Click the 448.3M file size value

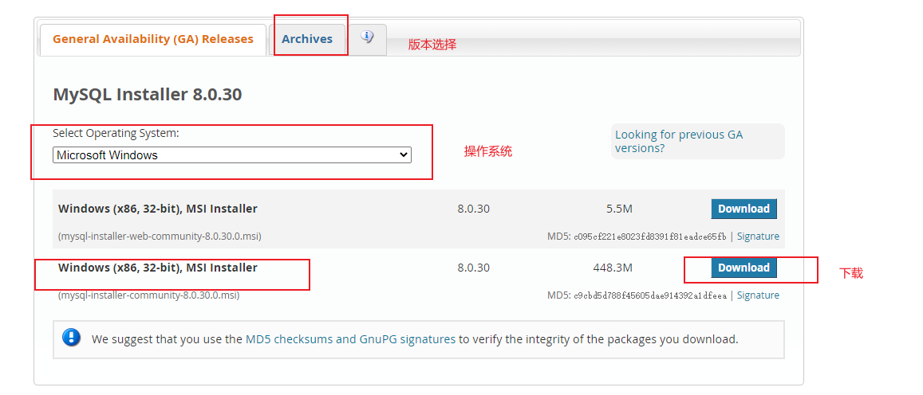(x=613, y=268)
